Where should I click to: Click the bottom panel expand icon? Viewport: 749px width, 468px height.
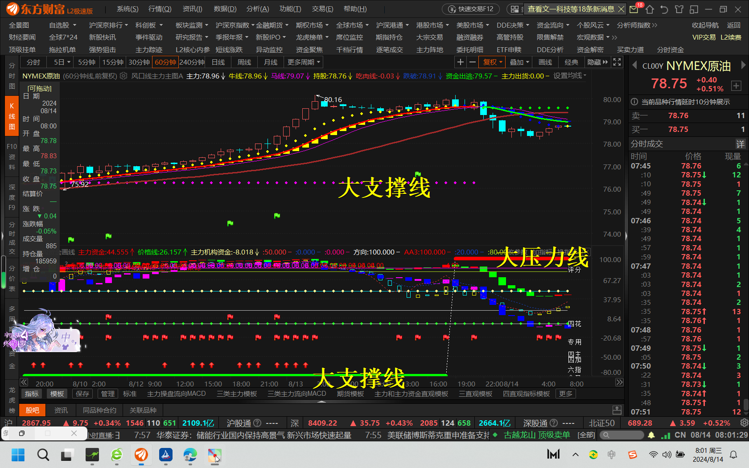coord(617,410)
